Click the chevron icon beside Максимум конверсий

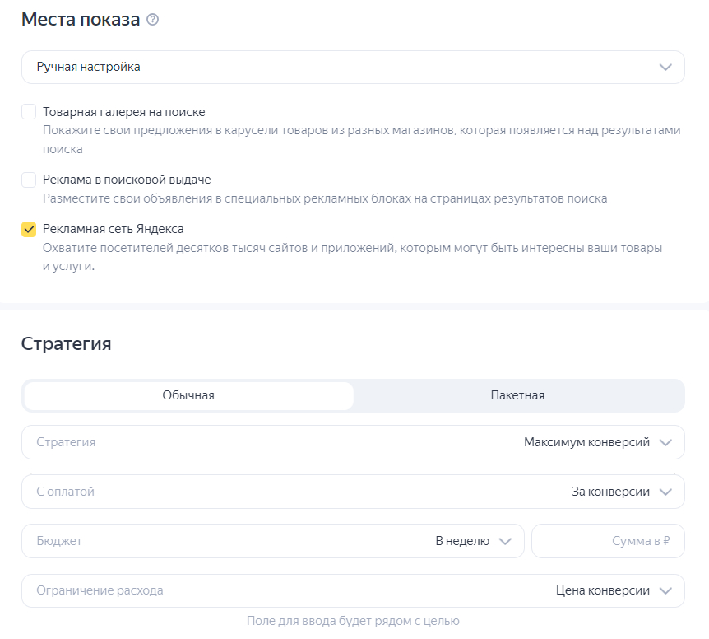tap(666, 442)
